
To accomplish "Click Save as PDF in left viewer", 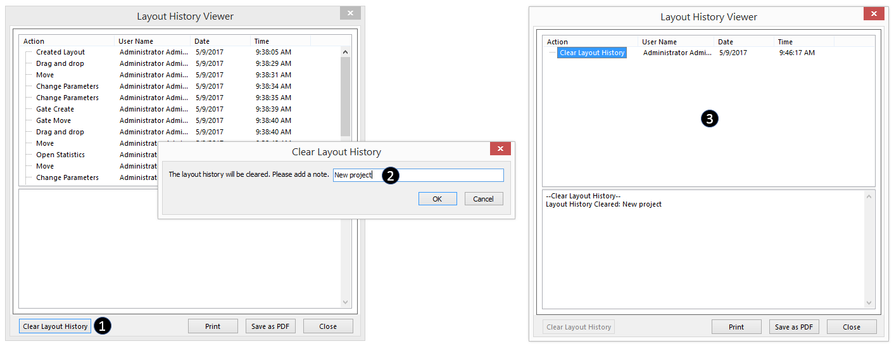I will click(270, 326).
